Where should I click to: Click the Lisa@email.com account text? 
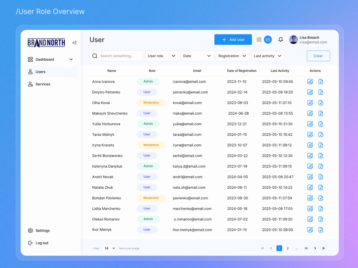tap(313, 43)
